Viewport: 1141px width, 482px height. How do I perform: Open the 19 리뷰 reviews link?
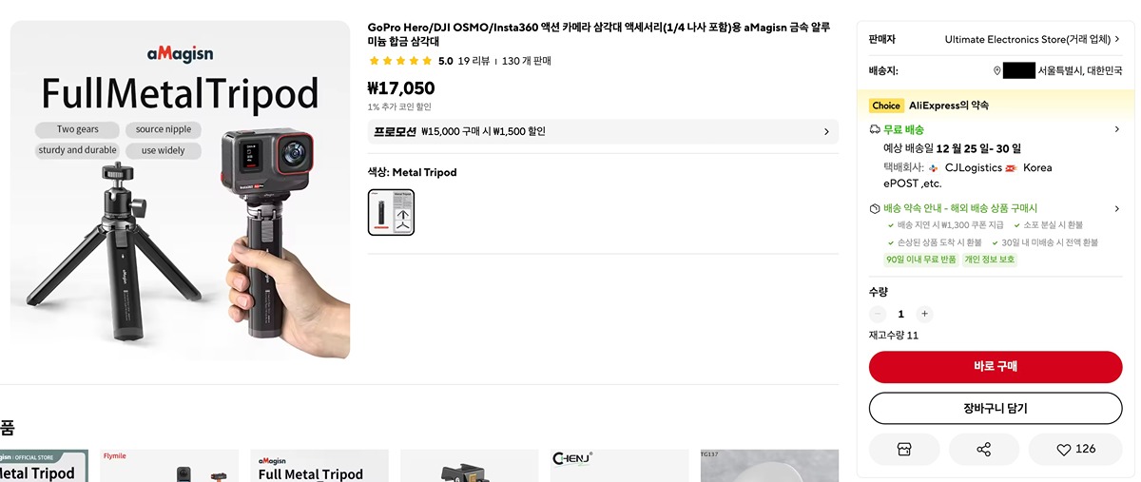[x=474, y=61]
